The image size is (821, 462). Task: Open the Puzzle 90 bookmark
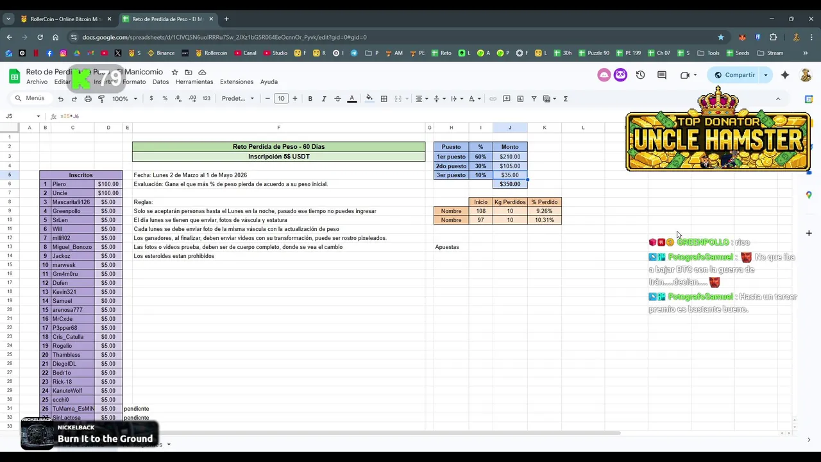593,53
